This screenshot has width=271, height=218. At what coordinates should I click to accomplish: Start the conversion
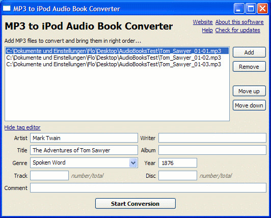tap(135, 203)
